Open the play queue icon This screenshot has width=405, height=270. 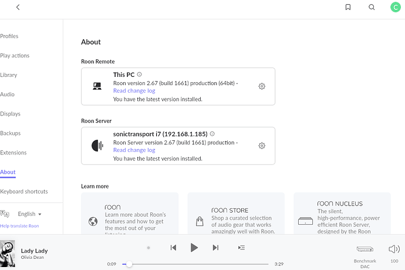[241, 248]
